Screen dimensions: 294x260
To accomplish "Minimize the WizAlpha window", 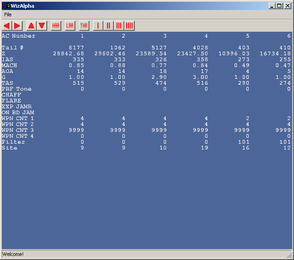I will point(271,6).
